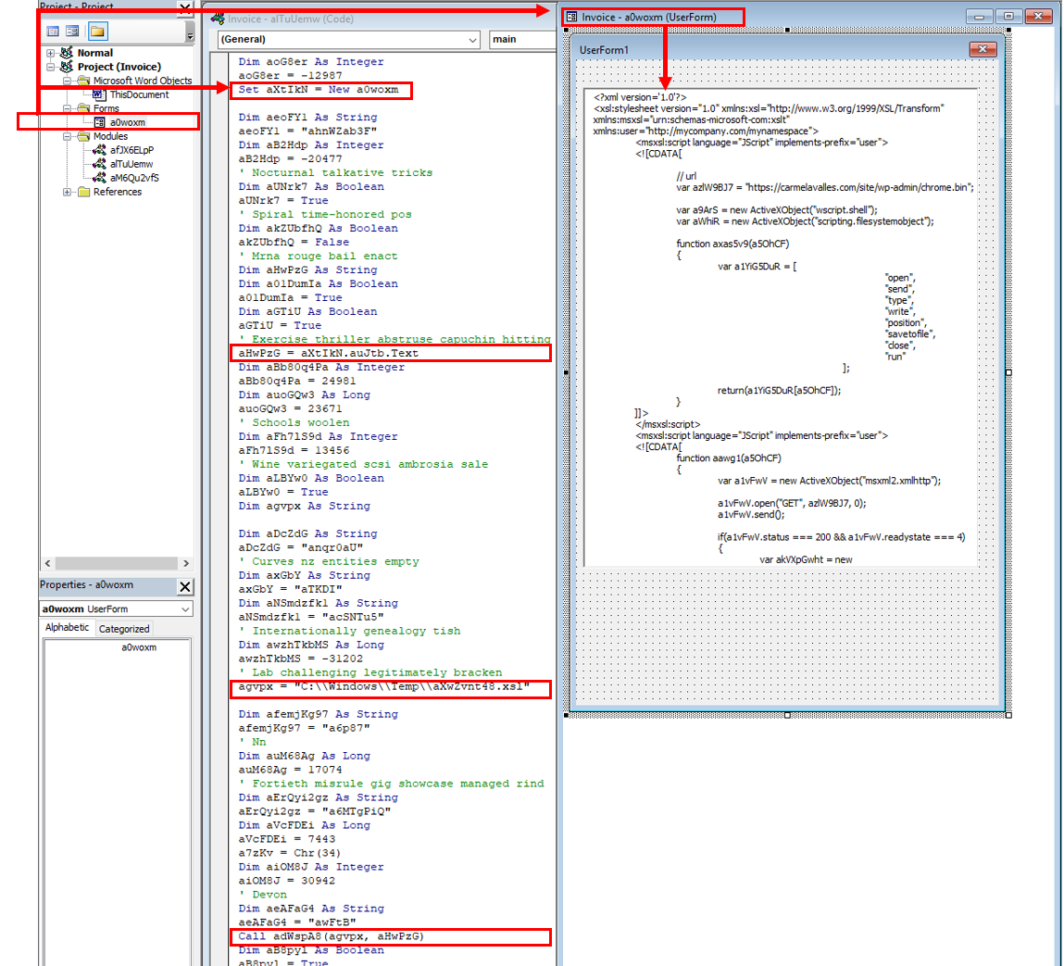
Task: Click the References folder icon
Action: 84,192
